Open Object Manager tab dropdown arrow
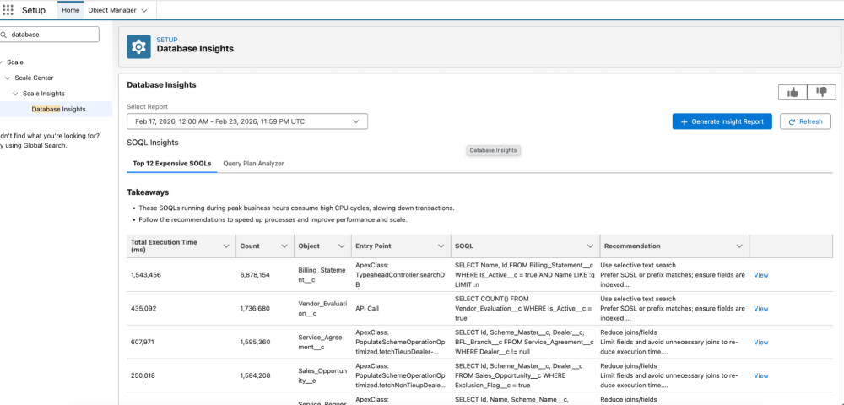Image resolution: width=844 pixels, height=405 pixels. 143,10
